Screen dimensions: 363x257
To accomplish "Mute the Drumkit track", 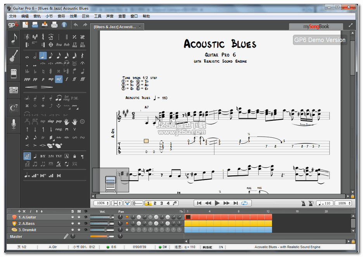I will point(79,230).
